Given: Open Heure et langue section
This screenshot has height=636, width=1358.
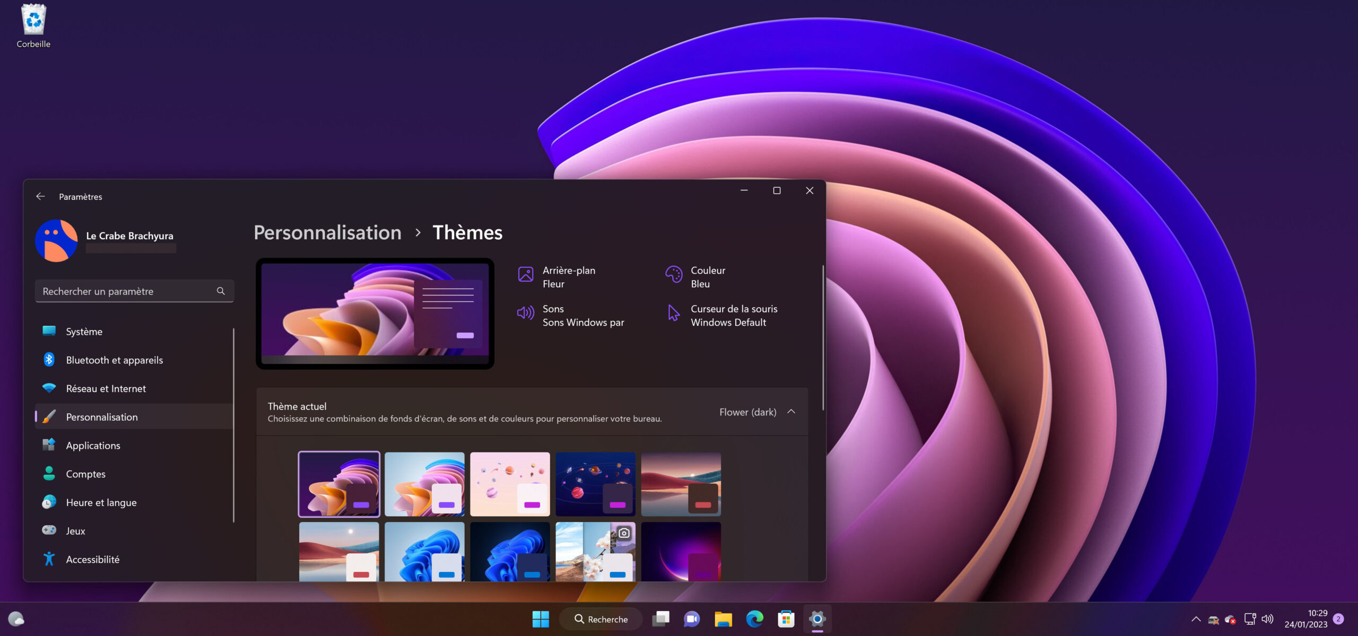Looking at the screenshot, I should (x=134, y=502).
